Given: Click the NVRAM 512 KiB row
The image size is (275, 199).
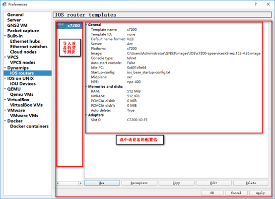Looking at the screenshot, I should click(x=115, y=96).
